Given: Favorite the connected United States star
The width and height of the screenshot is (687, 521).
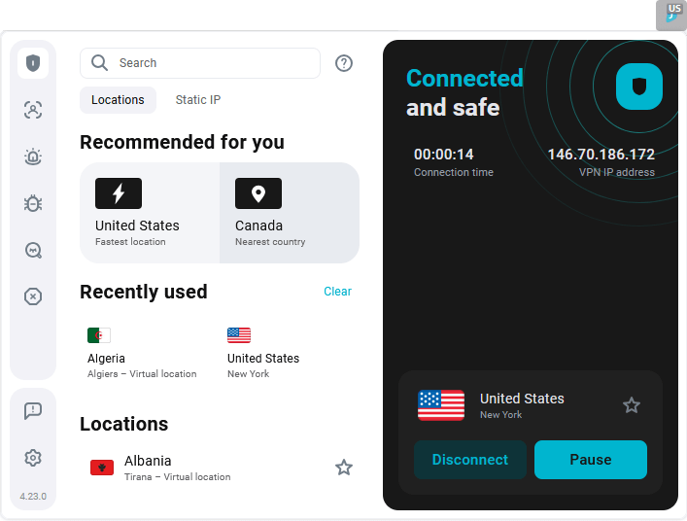Looking at the screenshot, I should [632, 405].
